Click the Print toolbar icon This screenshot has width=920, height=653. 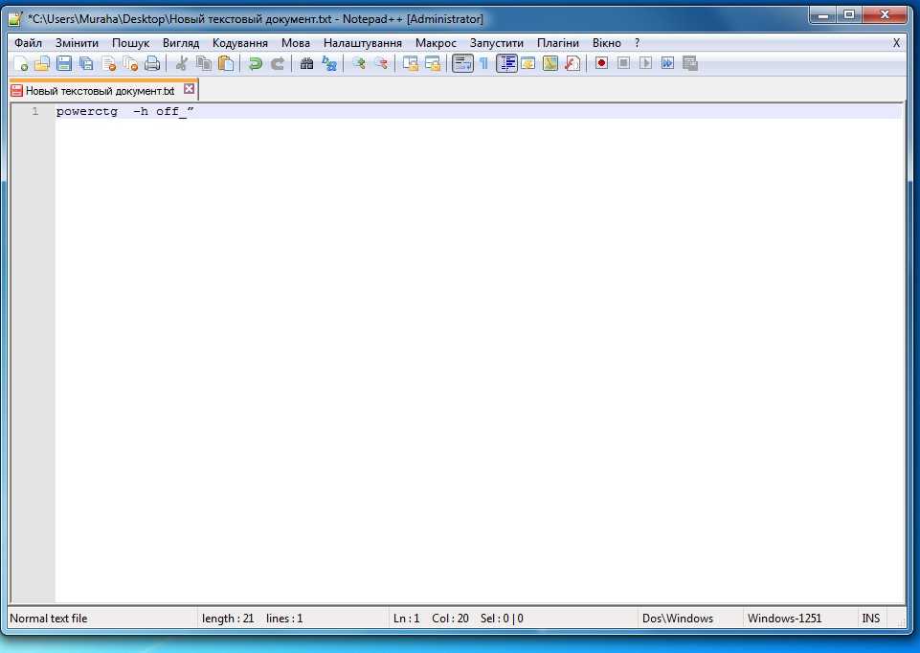coord(151,63)
